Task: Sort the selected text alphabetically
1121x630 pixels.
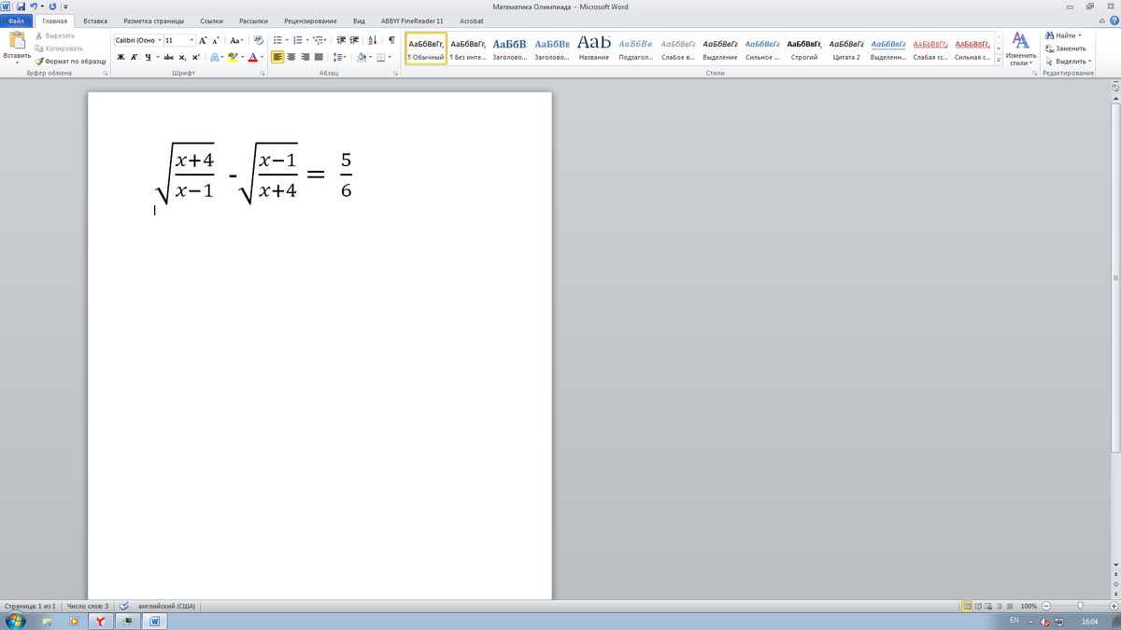Action: (x=373, y=40)
